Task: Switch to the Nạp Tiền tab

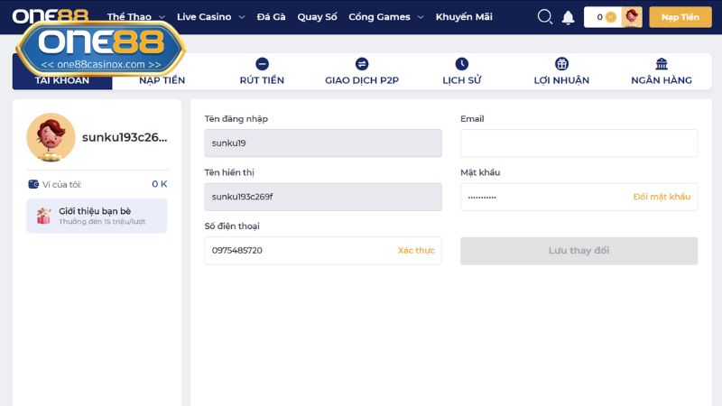Action: coord(162,71)
